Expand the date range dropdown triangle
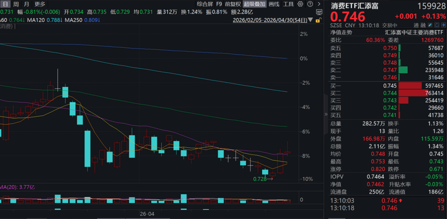This screenshot has width=447, height=219. click(x=311, y=20)
